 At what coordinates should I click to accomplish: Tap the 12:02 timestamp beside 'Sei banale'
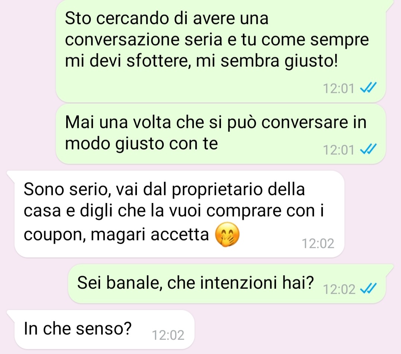pos(339,289)
